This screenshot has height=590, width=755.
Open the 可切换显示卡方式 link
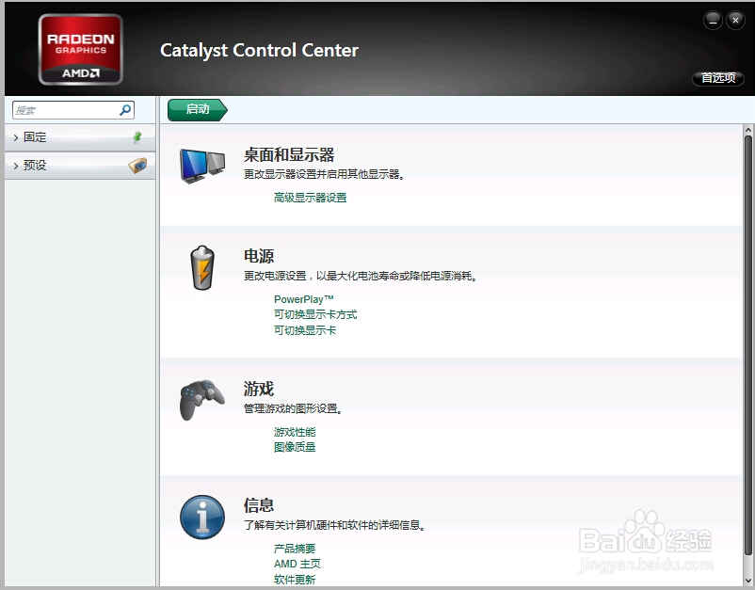tap(315, 314)
